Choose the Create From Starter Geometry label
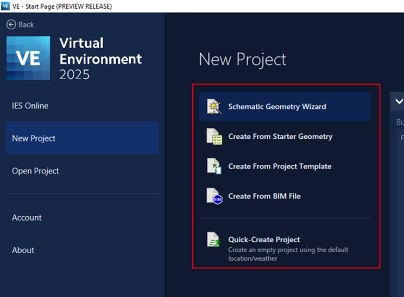Viewport: 404px width, 297px height. [280, 137]
